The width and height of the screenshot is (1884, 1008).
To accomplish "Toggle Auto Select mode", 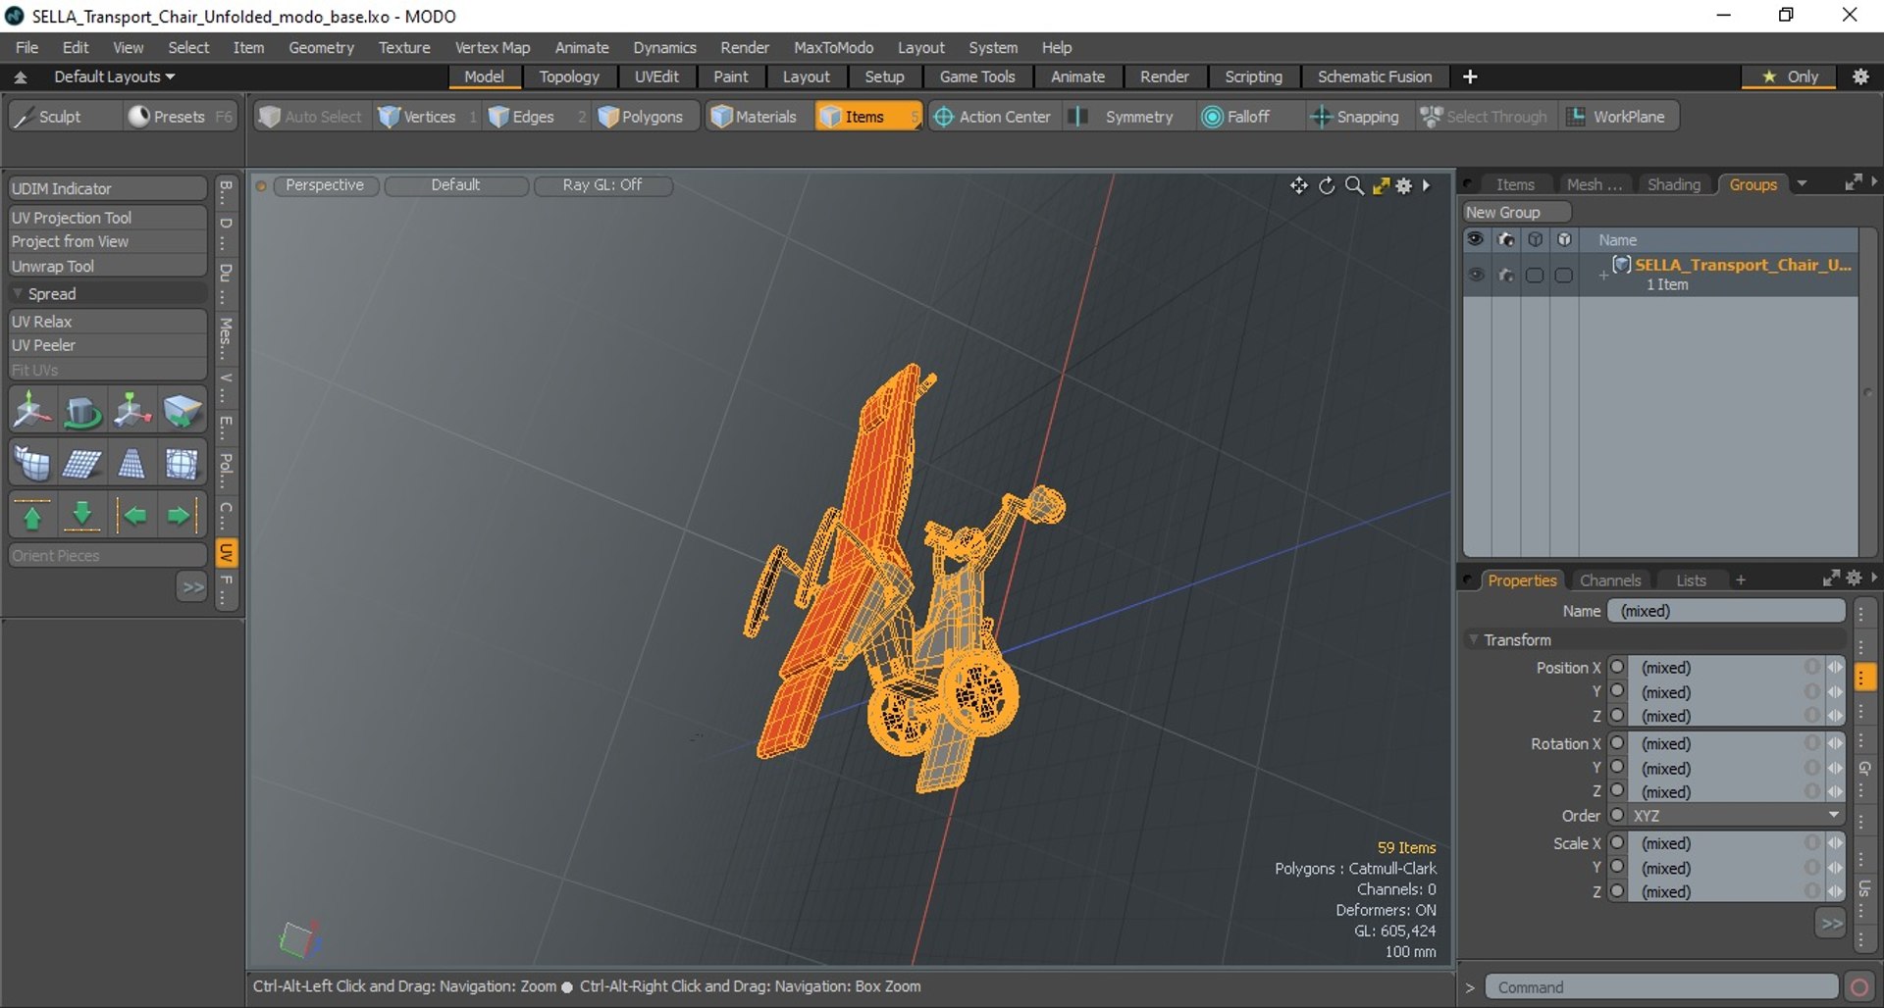I will click(x=311, y=117).
